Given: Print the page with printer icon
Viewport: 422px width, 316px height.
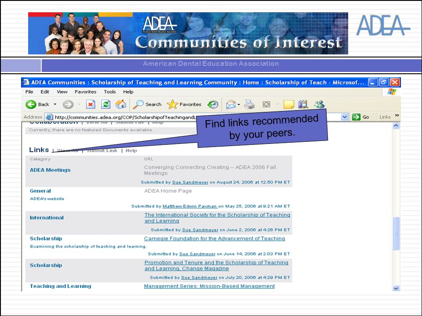Looking at the screenshot, I should [250, 104].
